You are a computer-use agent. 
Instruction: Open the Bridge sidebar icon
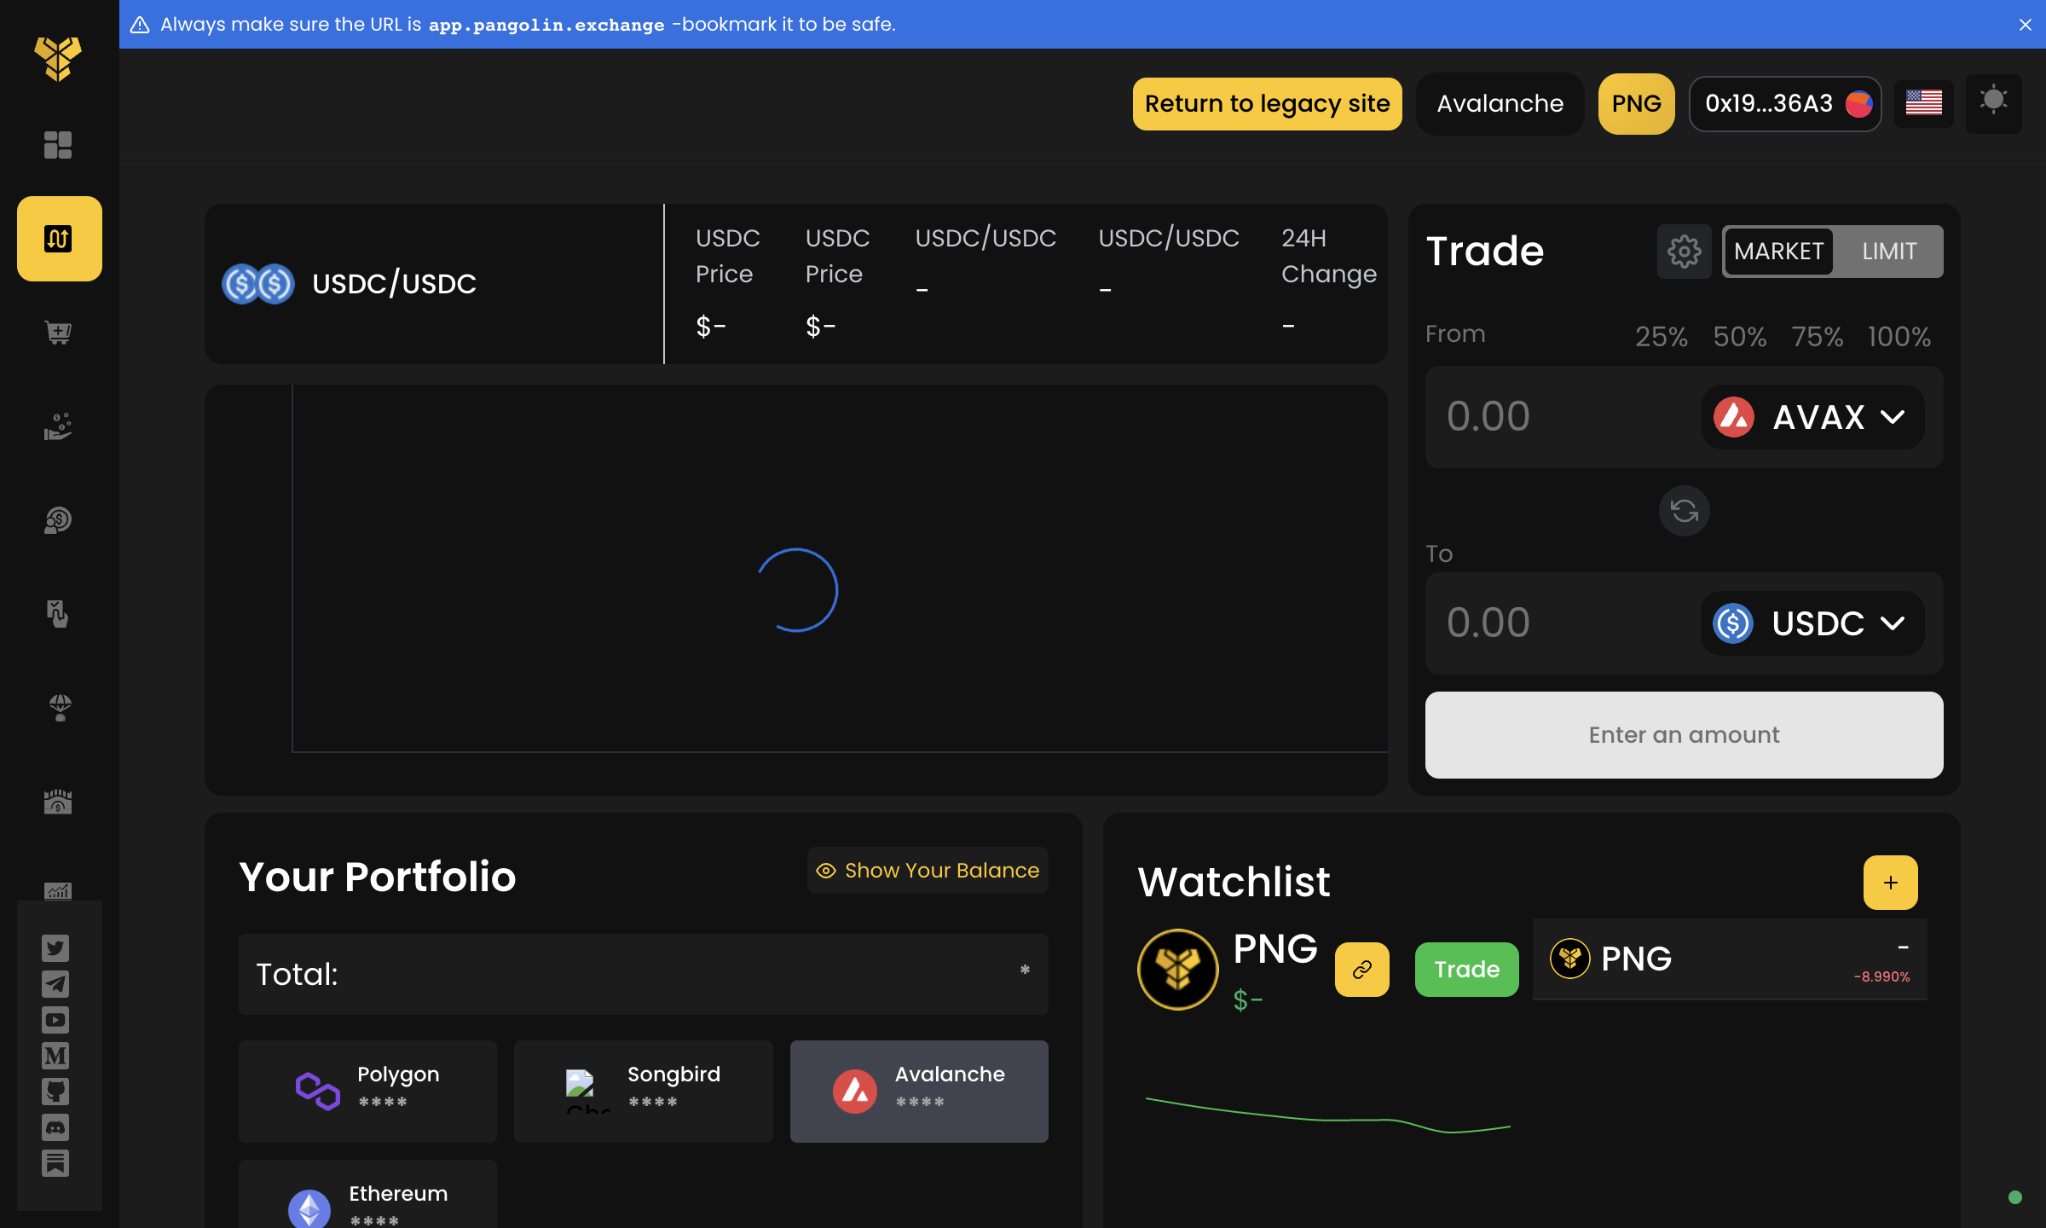(58, 802)
